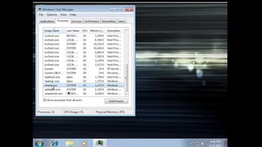The height and width of the screenshot is (147, 262).
Task: Open the Options menu
Action: tap(52, 15)
